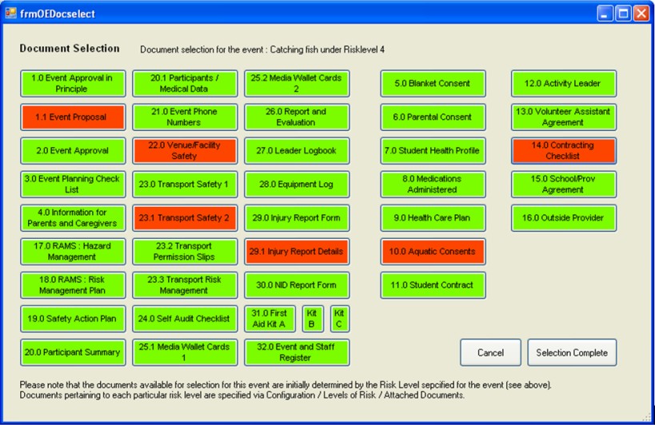Viewport: 655px width, 425px height.
Task: Select 20.1 Participants / Medical Data
Action: point(185,83)
